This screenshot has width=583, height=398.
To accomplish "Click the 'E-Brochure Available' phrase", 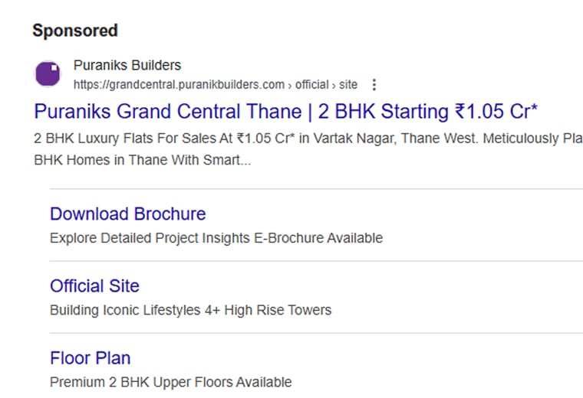I will (318, 238).
